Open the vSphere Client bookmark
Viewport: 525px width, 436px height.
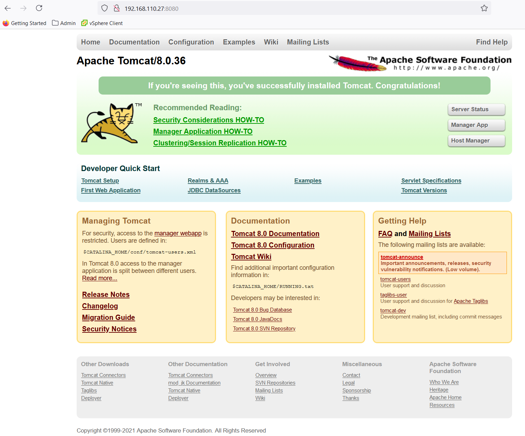102,23
